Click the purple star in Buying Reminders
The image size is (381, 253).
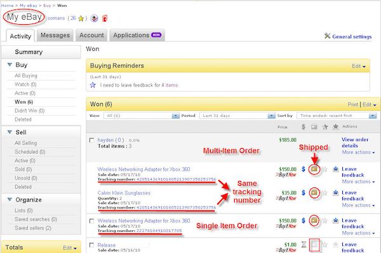(93, 85)
